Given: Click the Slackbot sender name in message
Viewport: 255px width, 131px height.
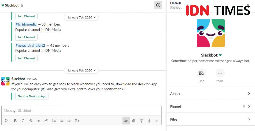Looking at the screenshot, I should tap(18, 79).
